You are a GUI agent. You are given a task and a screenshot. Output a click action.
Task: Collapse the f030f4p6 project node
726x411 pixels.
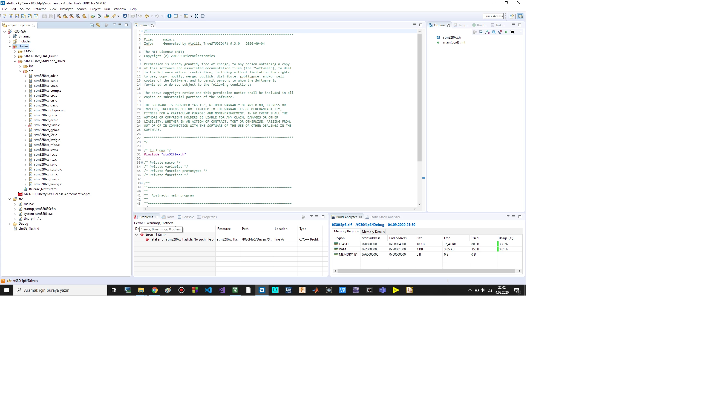point(5,31)
